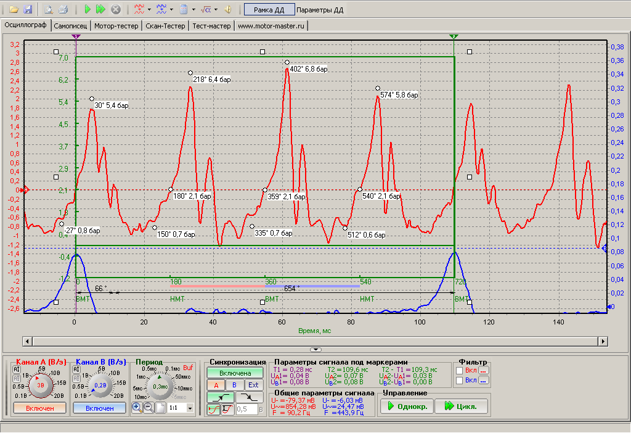Click the Канал A voltage range knob
Image resolution: width=631 pixels, height=433 pixels.
(41, 385)
